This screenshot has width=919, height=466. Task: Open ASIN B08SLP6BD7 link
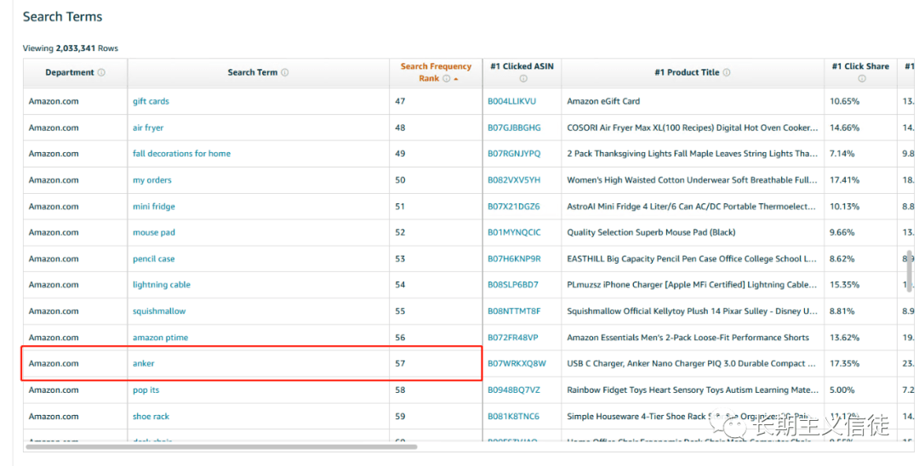tap(513, 285)
